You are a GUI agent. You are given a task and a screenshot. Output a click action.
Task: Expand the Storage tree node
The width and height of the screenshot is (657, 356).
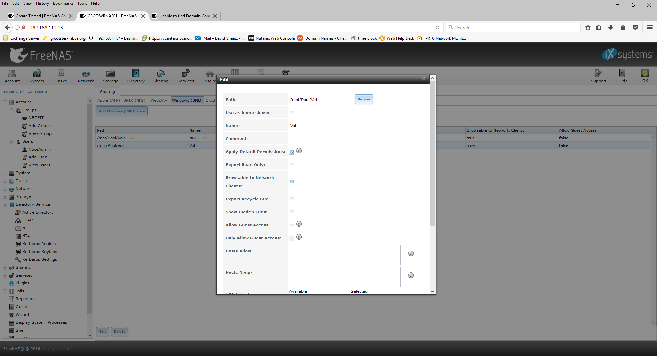tap(5, 196)
